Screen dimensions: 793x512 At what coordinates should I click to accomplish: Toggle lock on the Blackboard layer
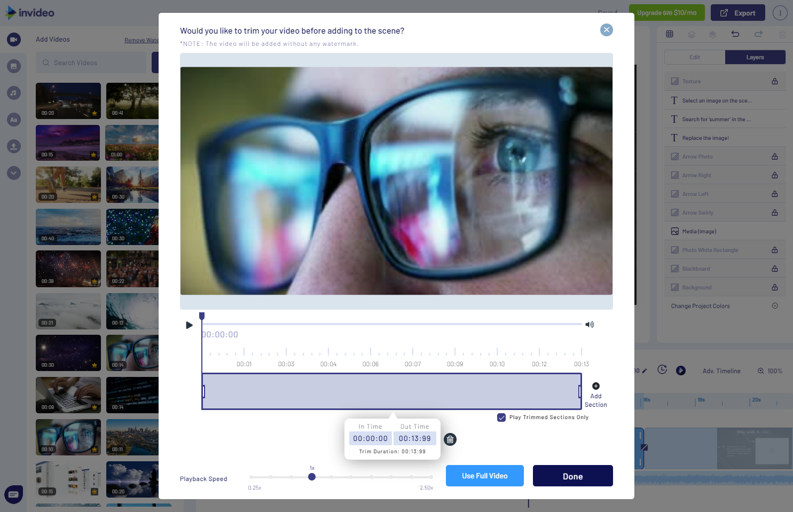pyautogui.click(x=775, y=269)
